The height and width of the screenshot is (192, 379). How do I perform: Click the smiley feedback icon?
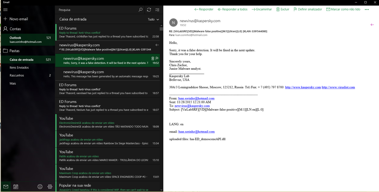point(40,186)
